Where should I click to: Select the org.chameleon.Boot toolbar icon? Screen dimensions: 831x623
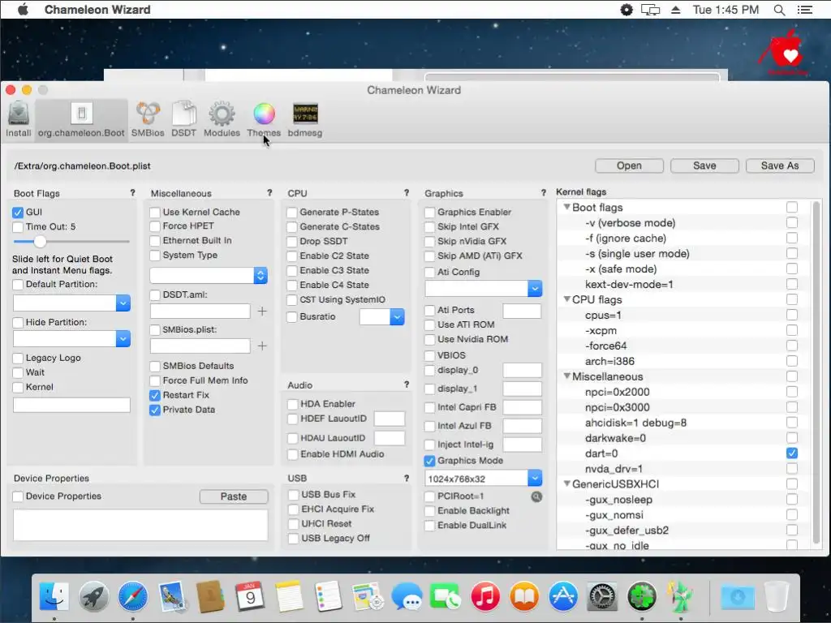coord(81,120)
